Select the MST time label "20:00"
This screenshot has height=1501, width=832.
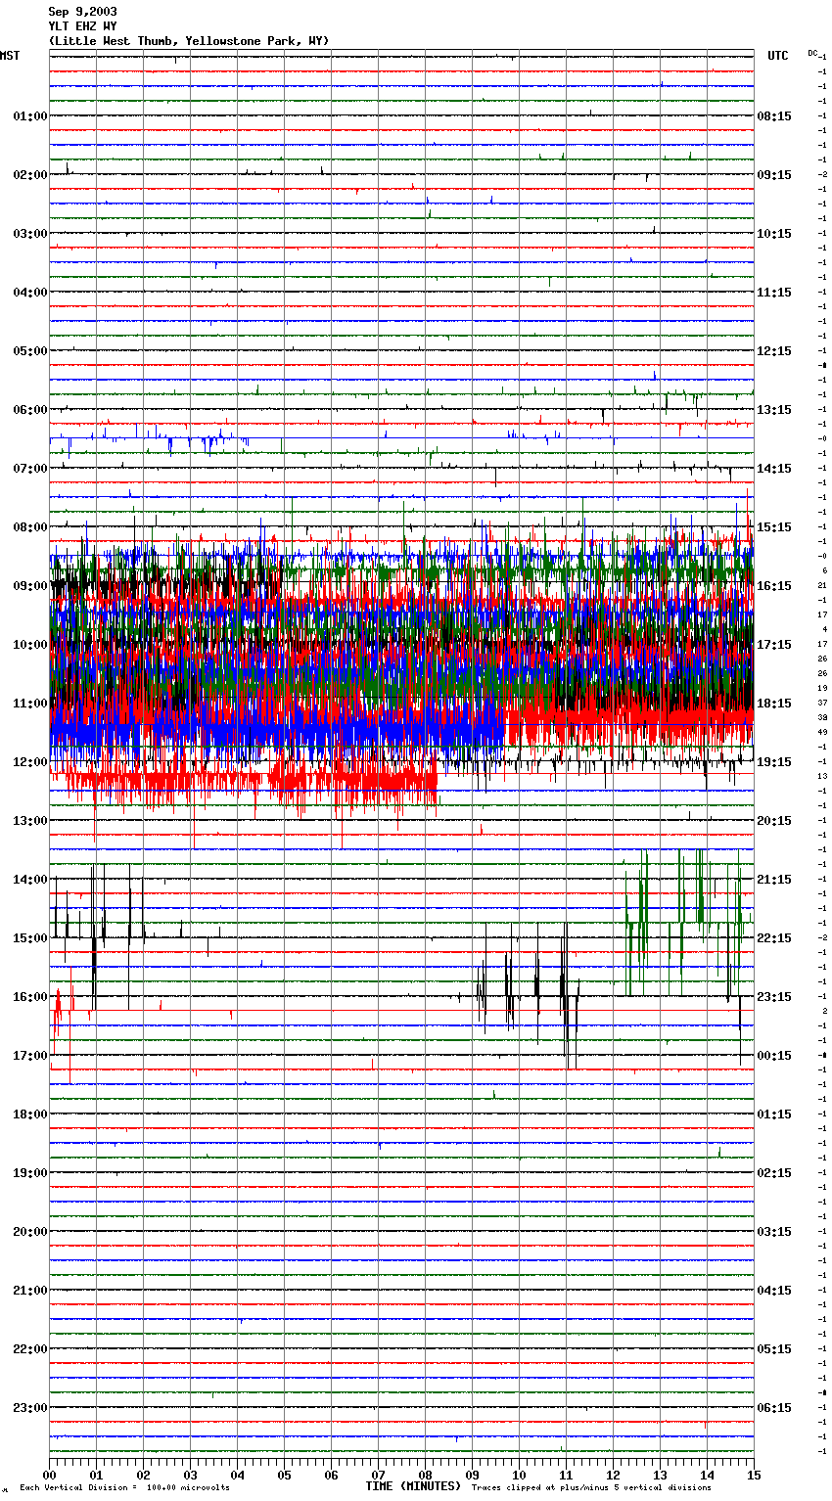coord(30,1232)
